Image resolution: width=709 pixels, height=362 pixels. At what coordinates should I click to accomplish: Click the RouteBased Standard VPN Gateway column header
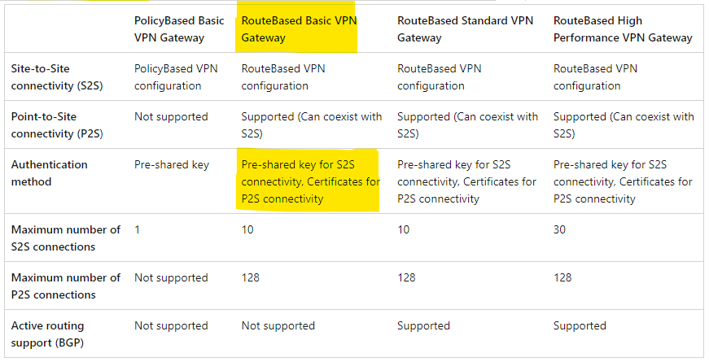(465, 29)
